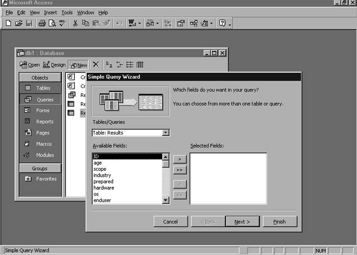Click the Open folder toolbar icon
Image resolution: width=357 pixels, height=255 pixels.
click(19, 23)
